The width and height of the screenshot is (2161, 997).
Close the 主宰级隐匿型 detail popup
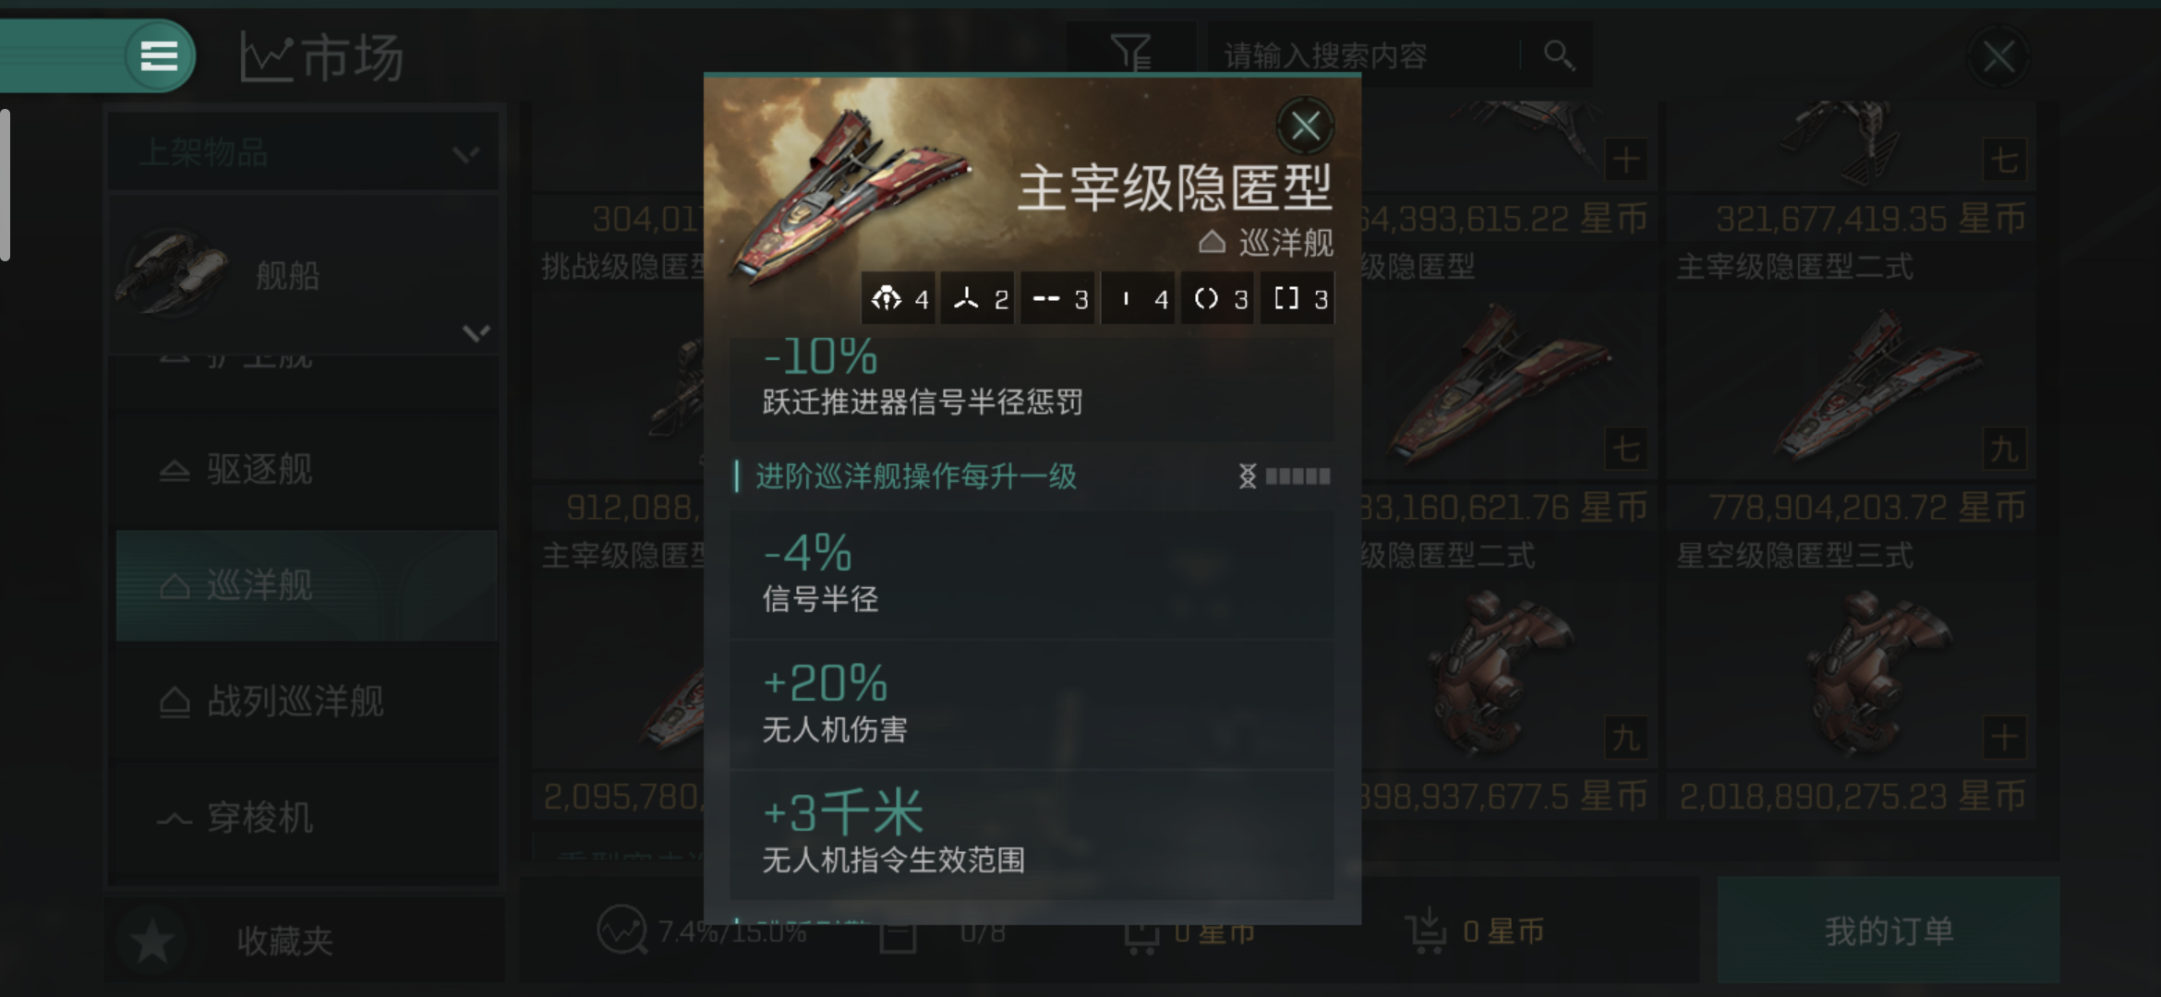pyautogui.click(x=1305, y=126)
